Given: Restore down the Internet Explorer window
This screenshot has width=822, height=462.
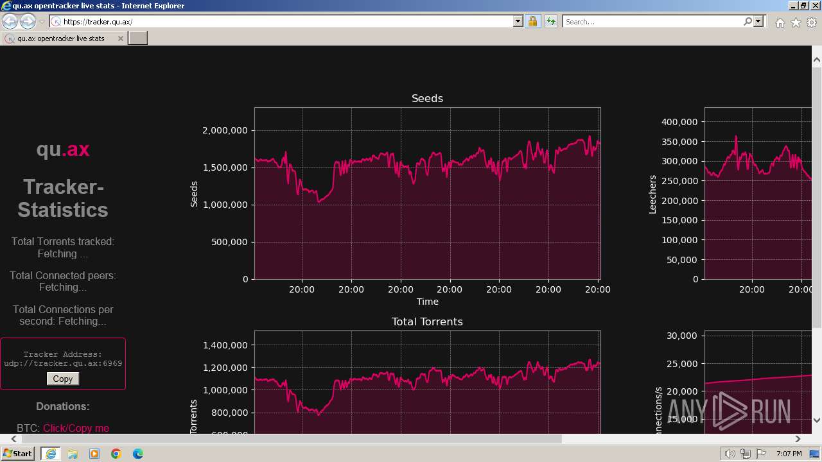Looking at the screenshot, I should click(x=804, y=6).
